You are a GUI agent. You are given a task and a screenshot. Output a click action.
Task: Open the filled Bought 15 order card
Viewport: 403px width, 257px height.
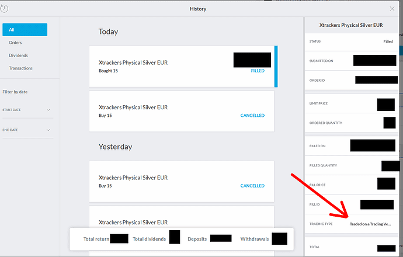click(182, 67)
